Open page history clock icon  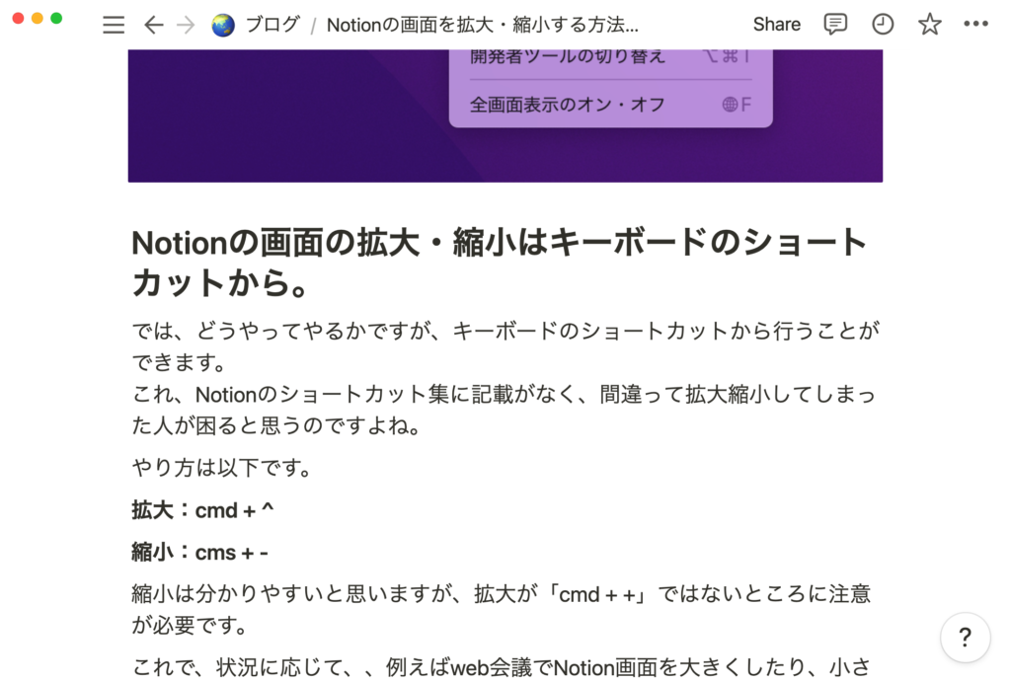pyautogui.click(x=883, y=25)
